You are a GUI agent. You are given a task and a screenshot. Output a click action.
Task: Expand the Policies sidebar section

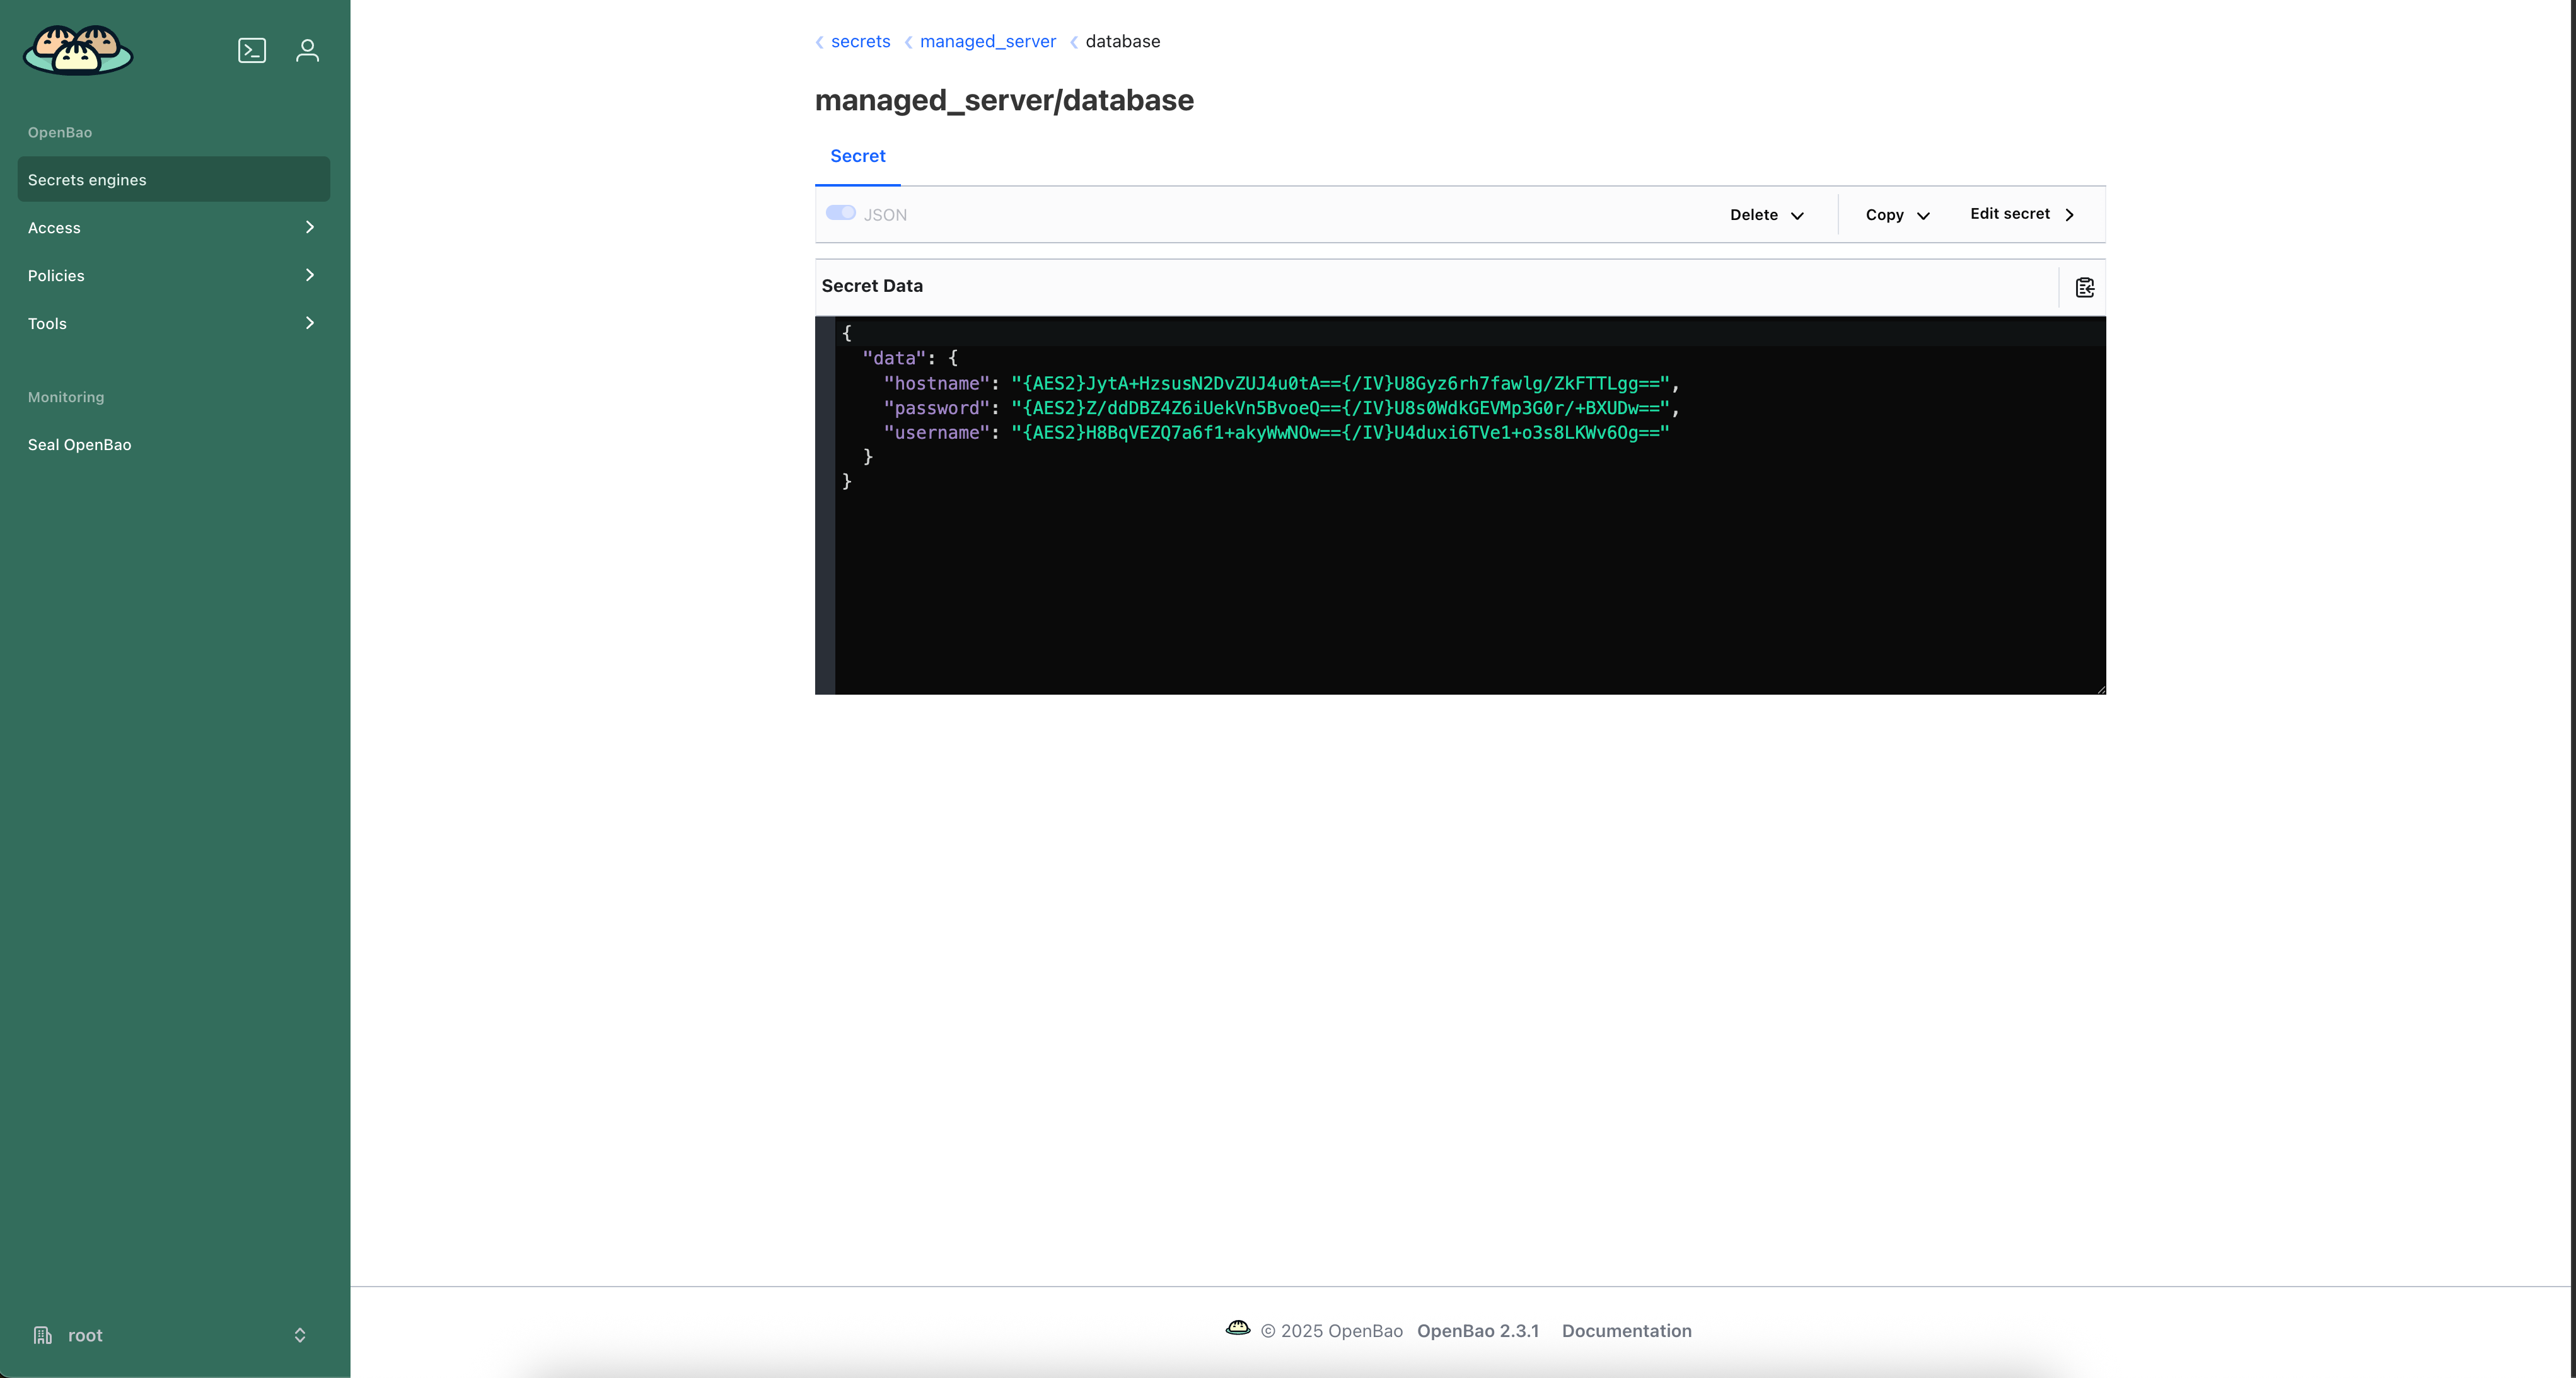[x=172, y=276]
